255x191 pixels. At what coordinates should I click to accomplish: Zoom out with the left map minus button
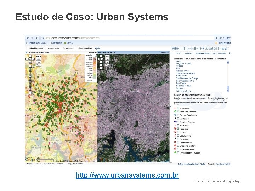point(30,93)
